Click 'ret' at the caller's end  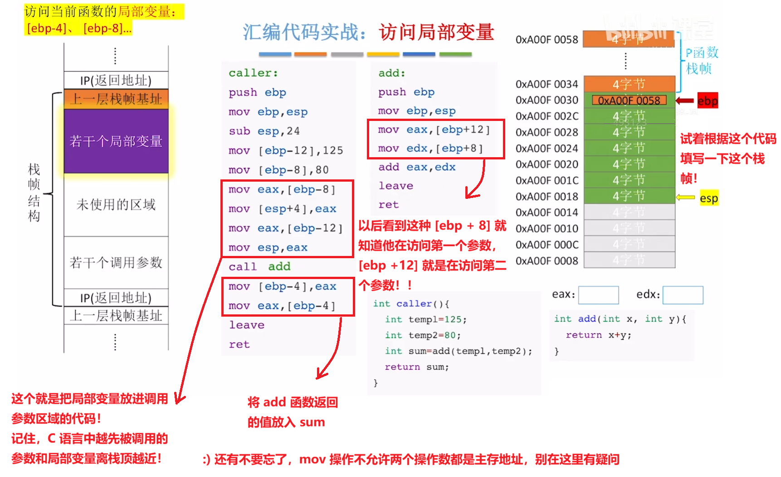tap(239, 345)
